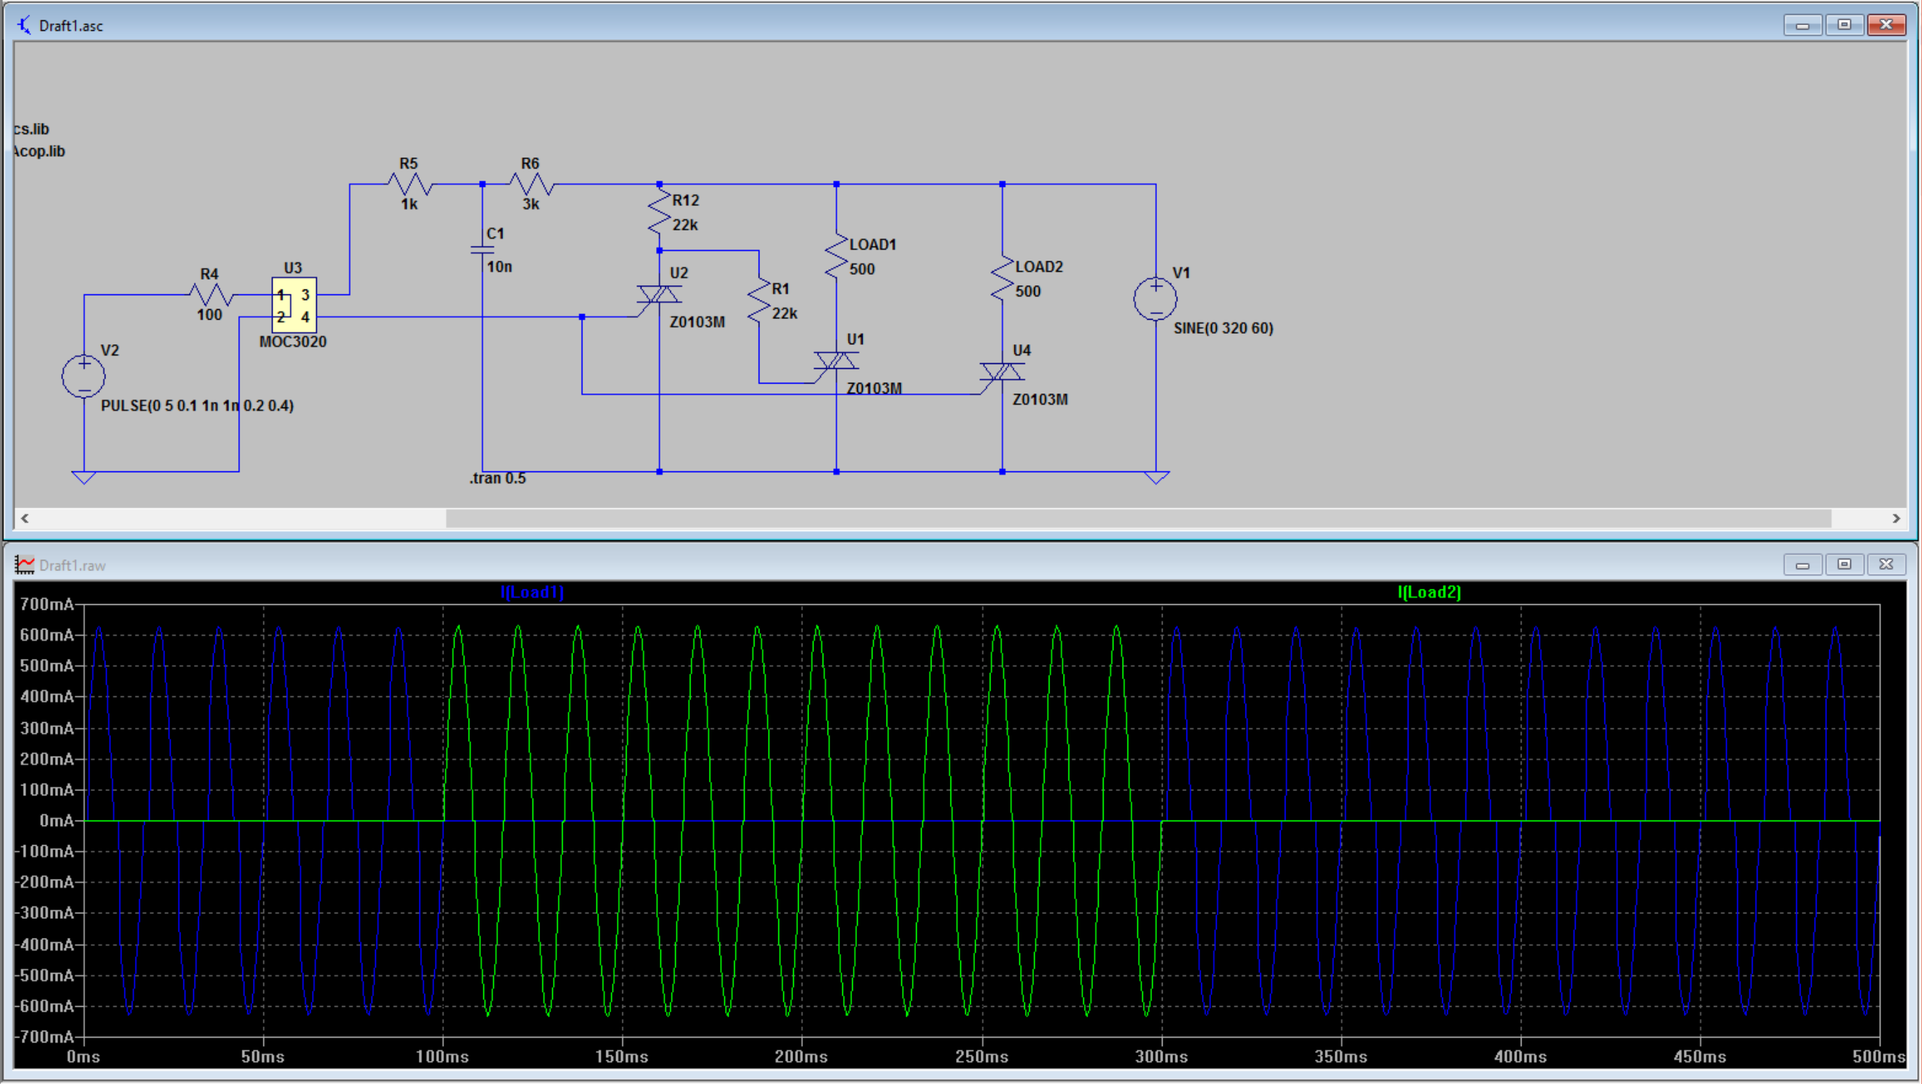
Task: Click the I(Load1) trace label
Action: click(x=532, y=592)
